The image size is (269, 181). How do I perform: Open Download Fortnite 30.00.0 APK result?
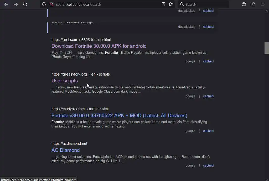click(x=99, y=46)
